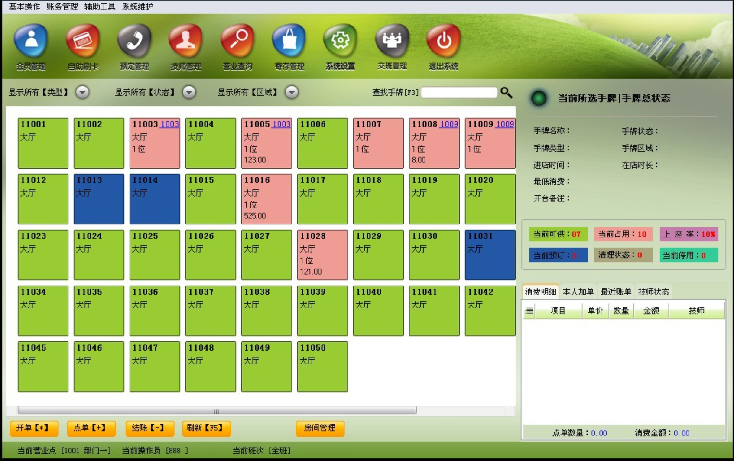Open the 系统维护 menu
Screen dimensions: 734x461
click(x=138, y=6)
